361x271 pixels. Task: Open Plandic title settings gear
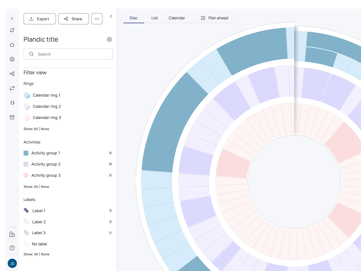(109, 39)
